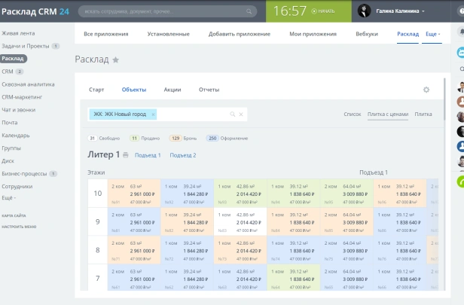Expand the 'Еще' dropdown in top tabs
464x305 pixels.
pos(432,35)
